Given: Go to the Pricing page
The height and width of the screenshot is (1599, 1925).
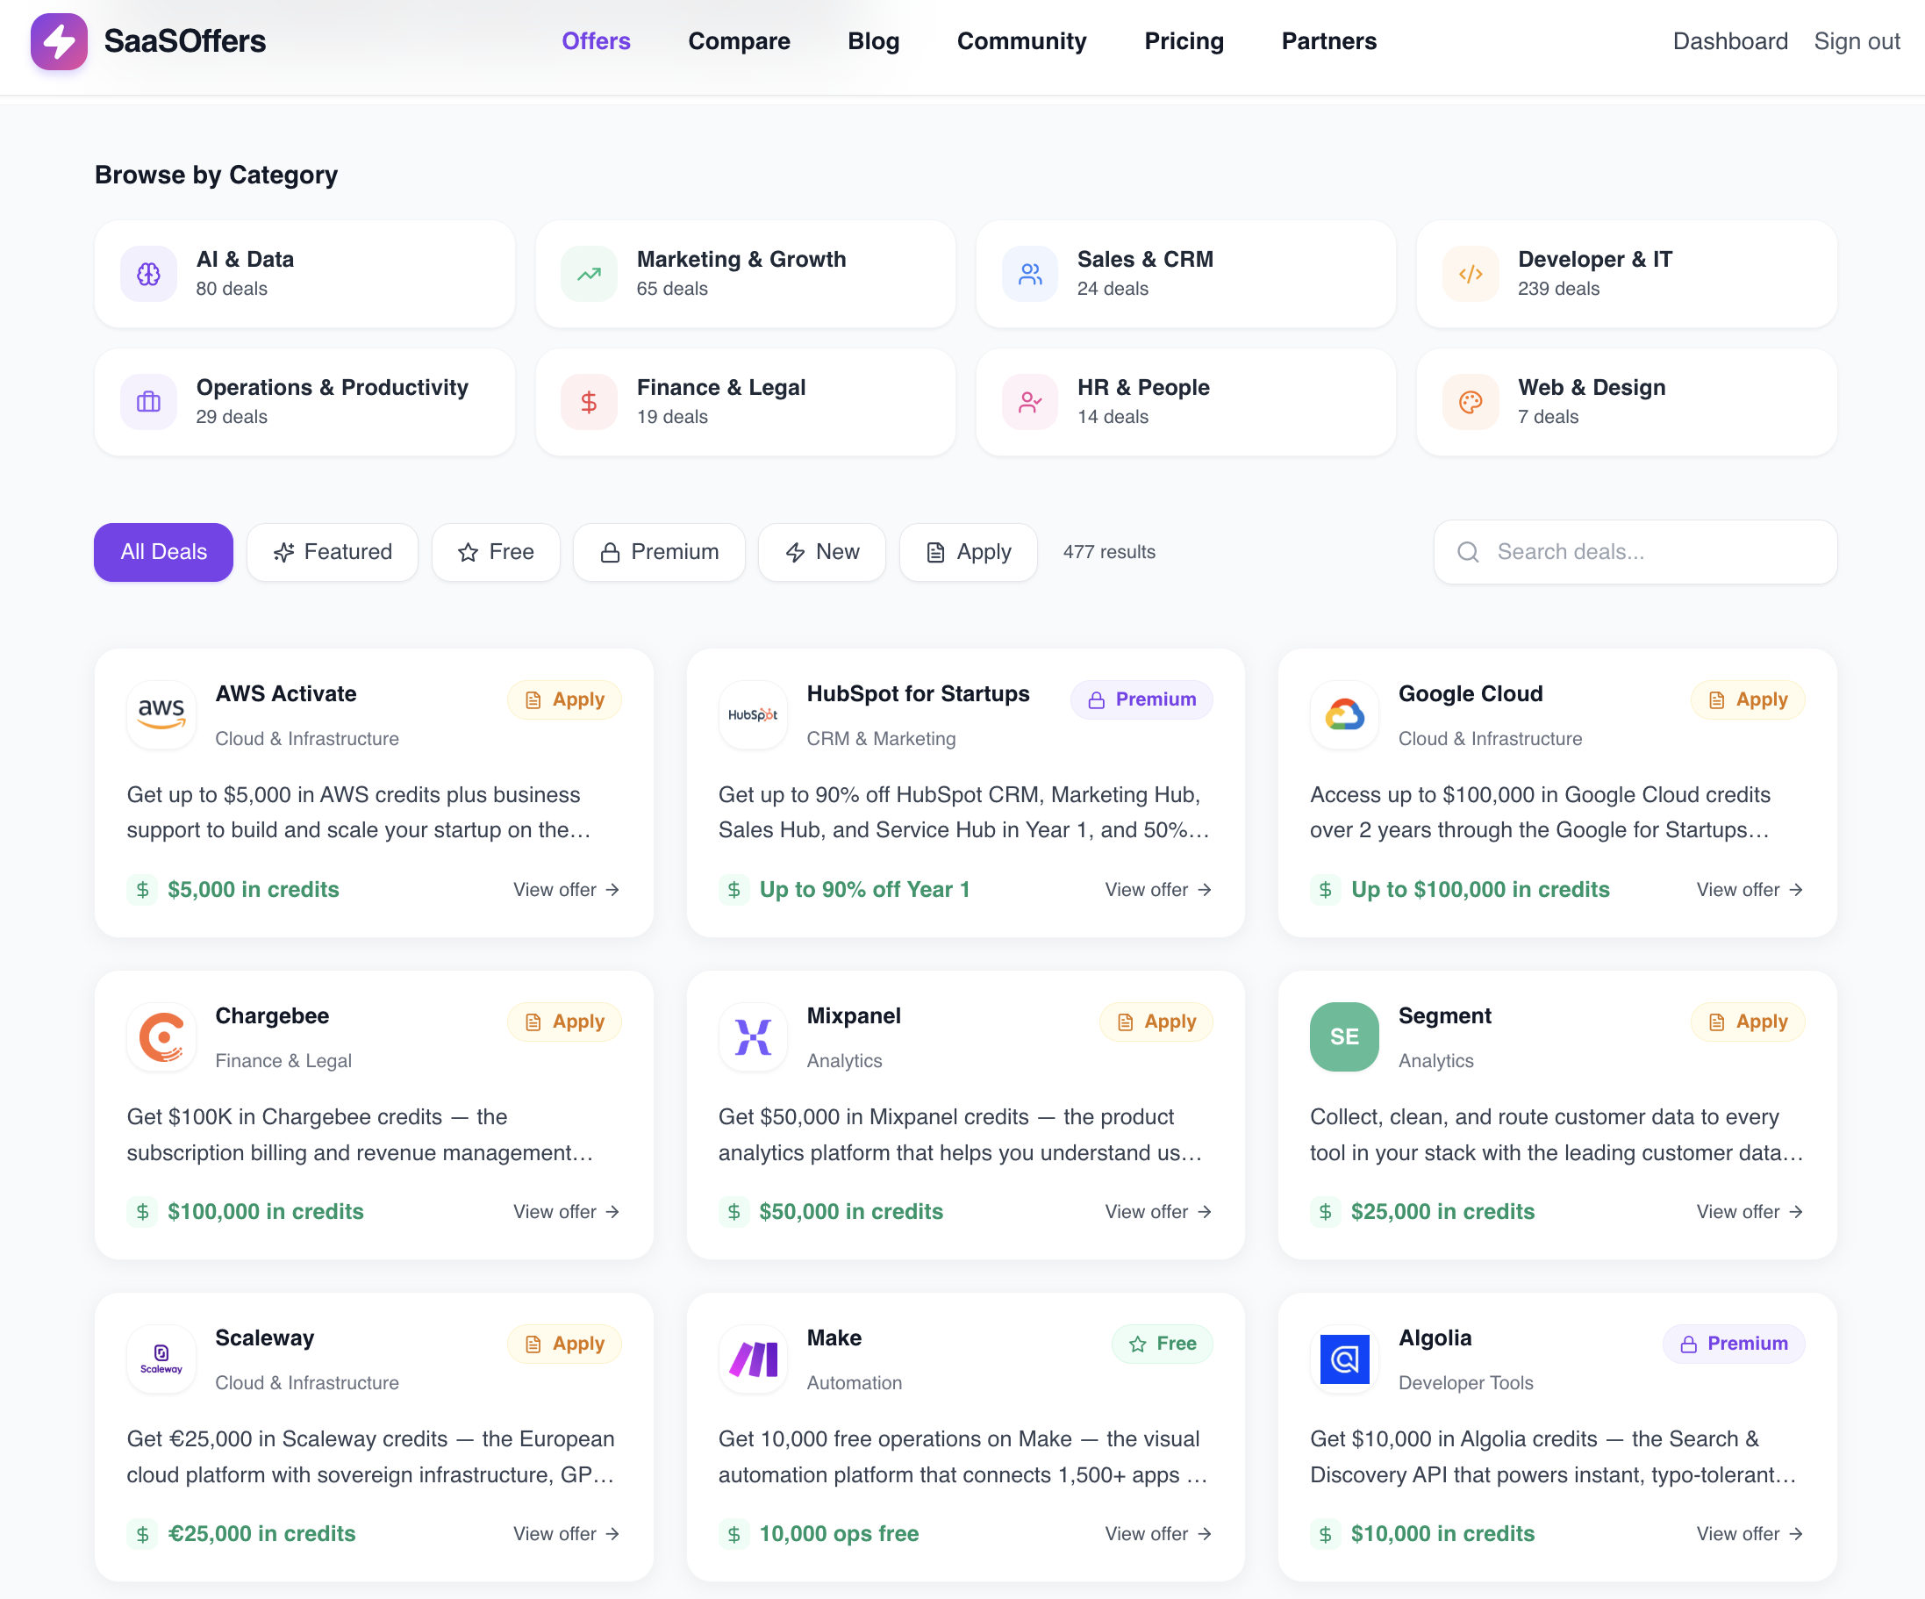Looking at the screenshot, I should 1184,41.
